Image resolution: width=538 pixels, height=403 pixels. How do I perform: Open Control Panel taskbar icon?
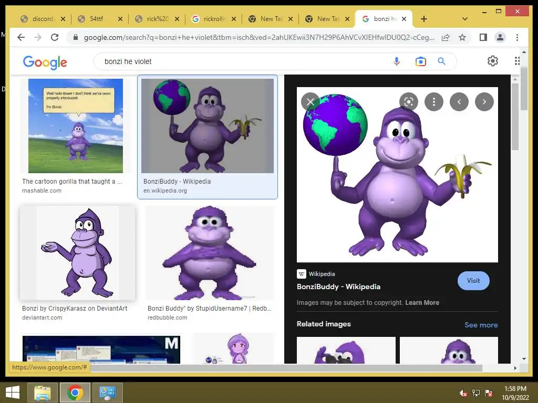pyautogui.click(x=107, y=393)
